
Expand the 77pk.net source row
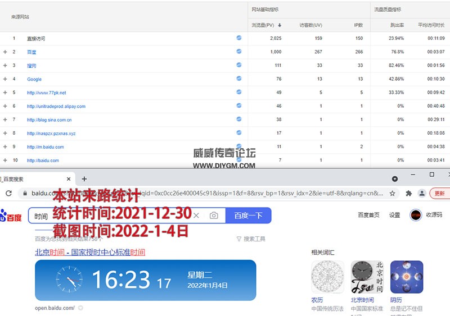(5, 93)
